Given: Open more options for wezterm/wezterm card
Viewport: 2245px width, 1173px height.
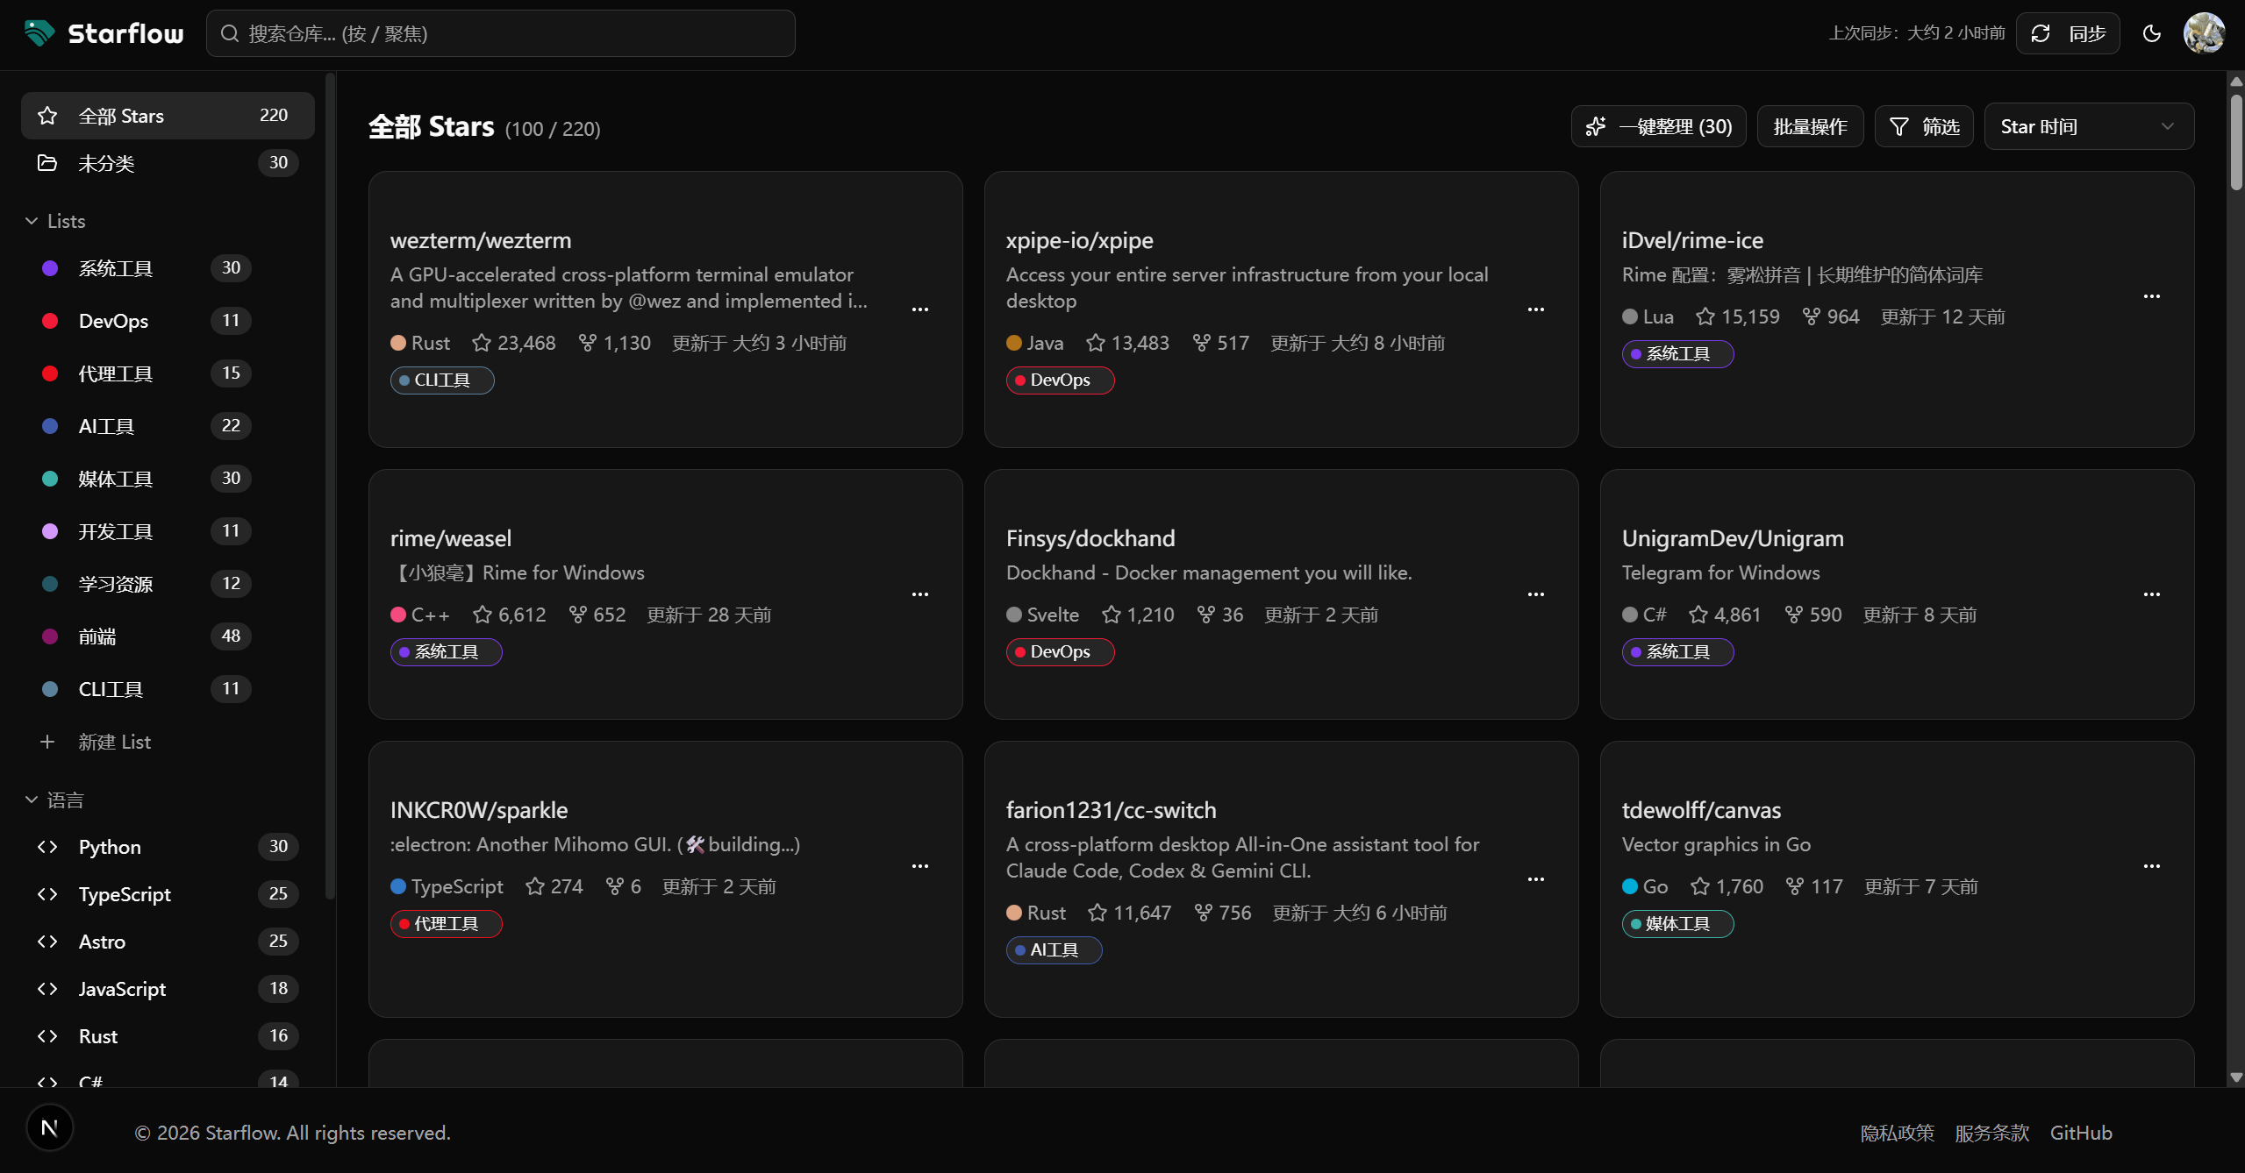Looking at the screenshot, I should click(919, 309).
